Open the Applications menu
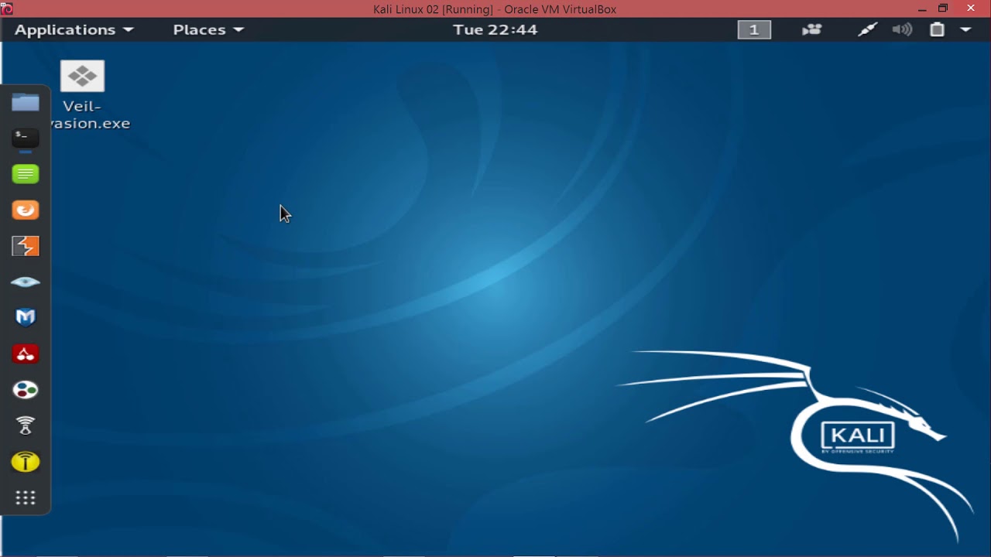This screenshot has width=991, height=557. 74,29
